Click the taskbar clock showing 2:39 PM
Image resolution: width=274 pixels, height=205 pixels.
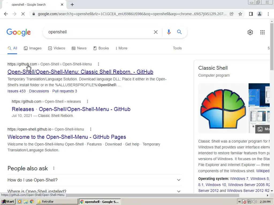[265, 202]
